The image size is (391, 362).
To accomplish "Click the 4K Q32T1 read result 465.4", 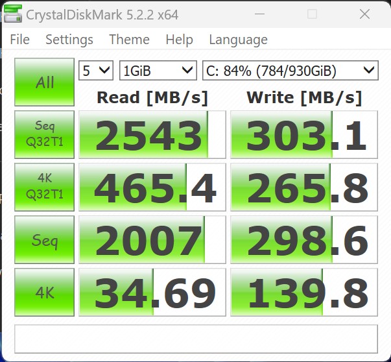I will point(152,187).
